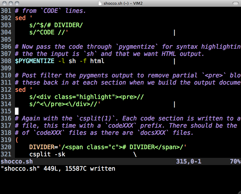Click the 'sed' command on line 302

point(20,18)
